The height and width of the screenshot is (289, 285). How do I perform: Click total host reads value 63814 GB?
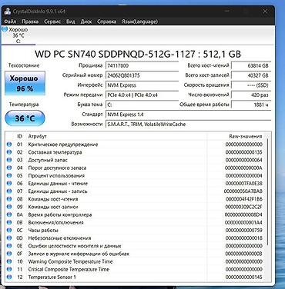[251, 65]
